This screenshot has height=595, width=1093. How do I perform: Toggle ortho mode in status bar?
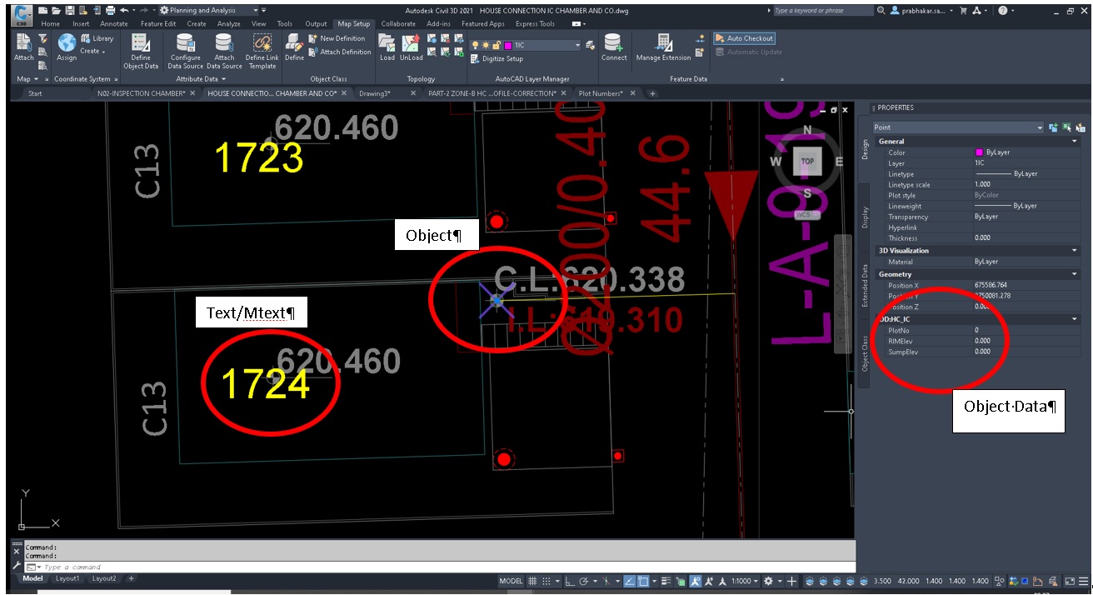[x=570, y=581]
